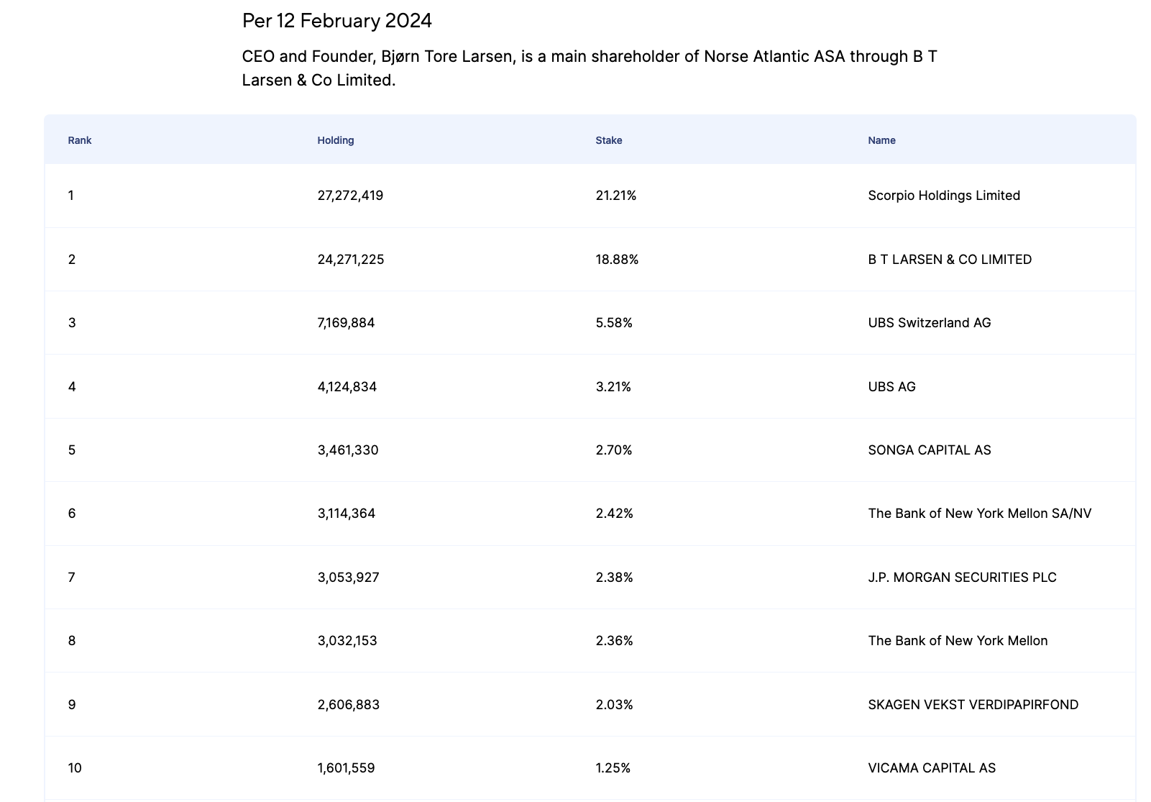Click the "Per 12 February 2024" heading

pos(337,21)
